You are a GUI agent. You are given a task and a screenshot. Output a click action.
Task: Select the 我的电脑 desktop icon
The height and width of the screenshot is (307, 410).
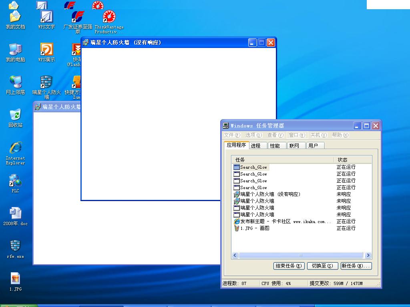pyautogui.click(x=15, y=52)
